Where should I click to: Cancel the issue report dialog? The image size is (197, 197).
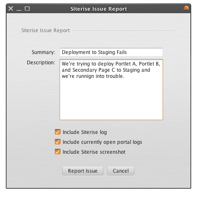click(121, 171)
